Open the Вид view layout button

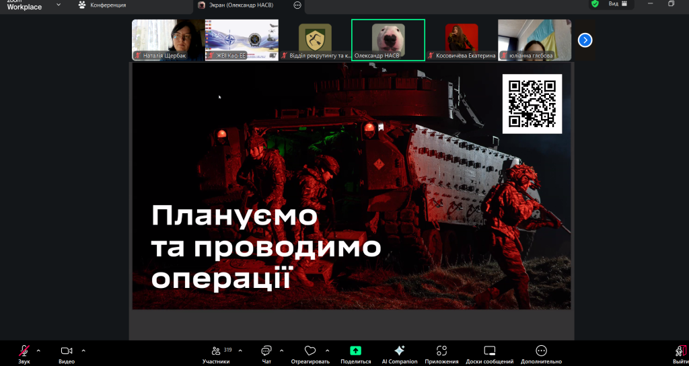click(x=617, y=4)
